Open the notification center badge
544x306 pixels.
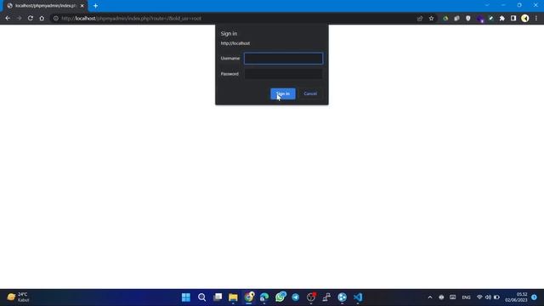(x=535, y=297)
